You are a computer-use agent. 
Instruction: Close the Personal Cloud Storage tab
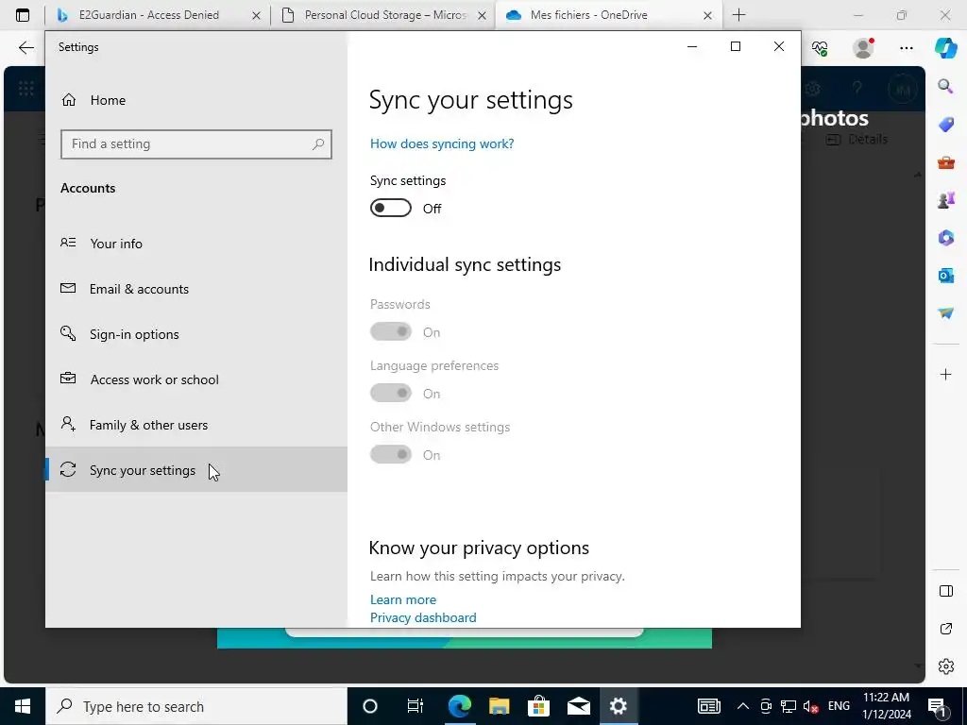(x=483, y=15)
